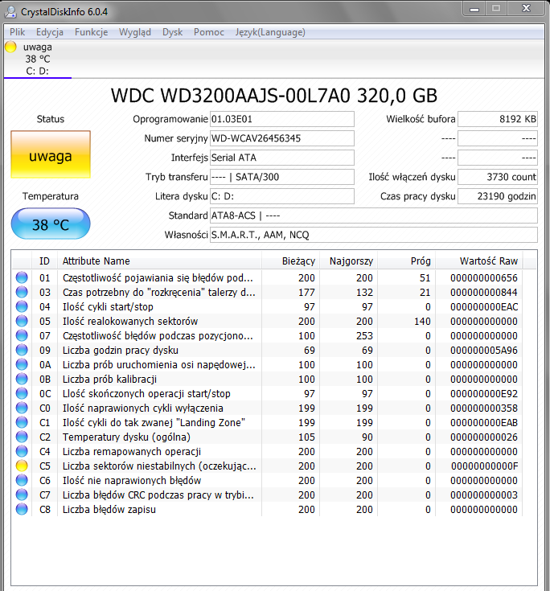
Task: Click the Oprogramowanie field showing 01.03E01
Action: click(282, 119)
